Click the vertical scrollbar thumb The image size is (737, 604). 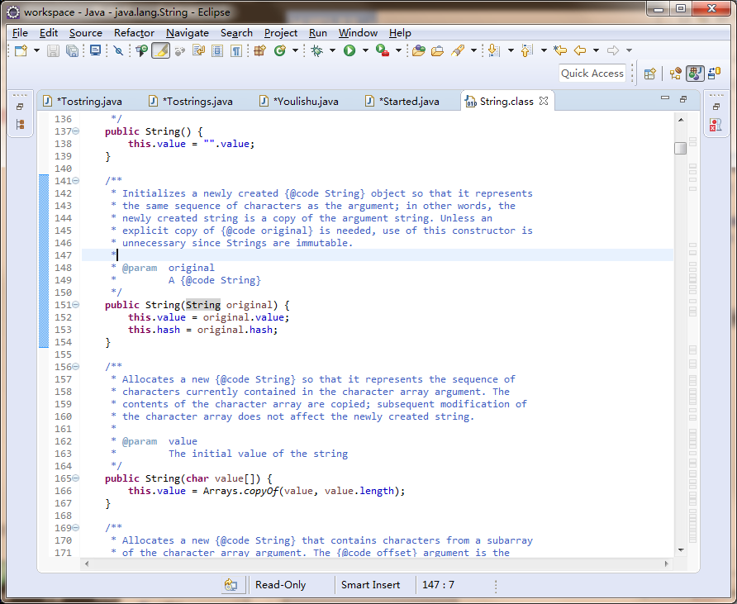click(680, 148)
